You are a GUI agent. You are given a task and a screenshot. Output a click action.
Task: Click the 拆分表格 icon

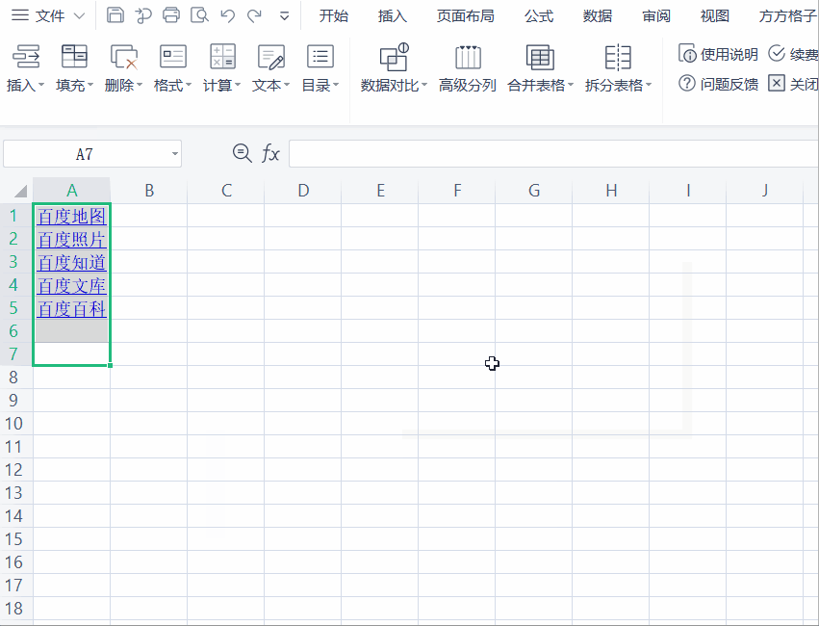click(x=618, y=57)
